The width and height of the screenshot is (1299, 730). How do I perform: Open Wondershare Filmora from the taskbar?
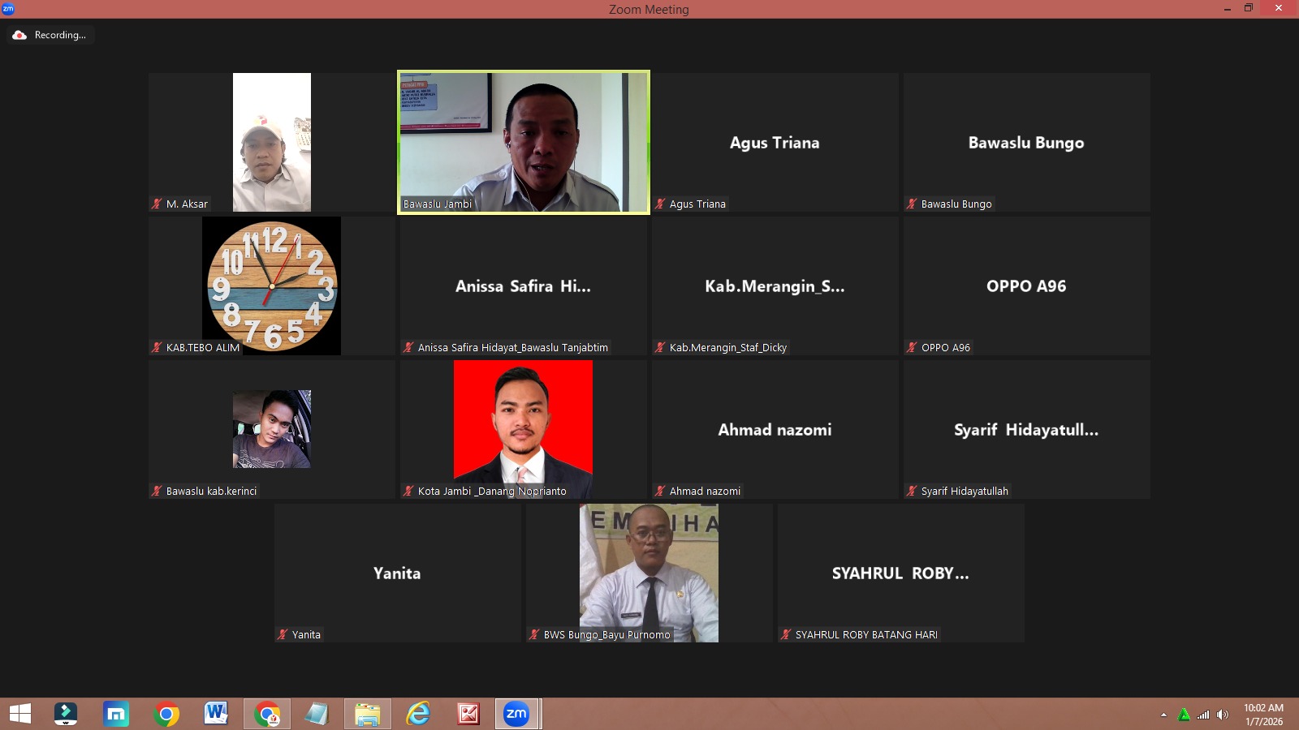coord(66,714)
